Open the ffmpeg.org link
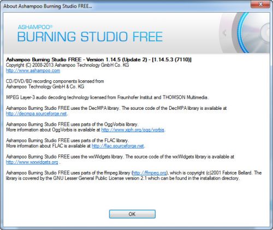Image resolution: width=273 pixels, height=230 pixels. [150, 173]
